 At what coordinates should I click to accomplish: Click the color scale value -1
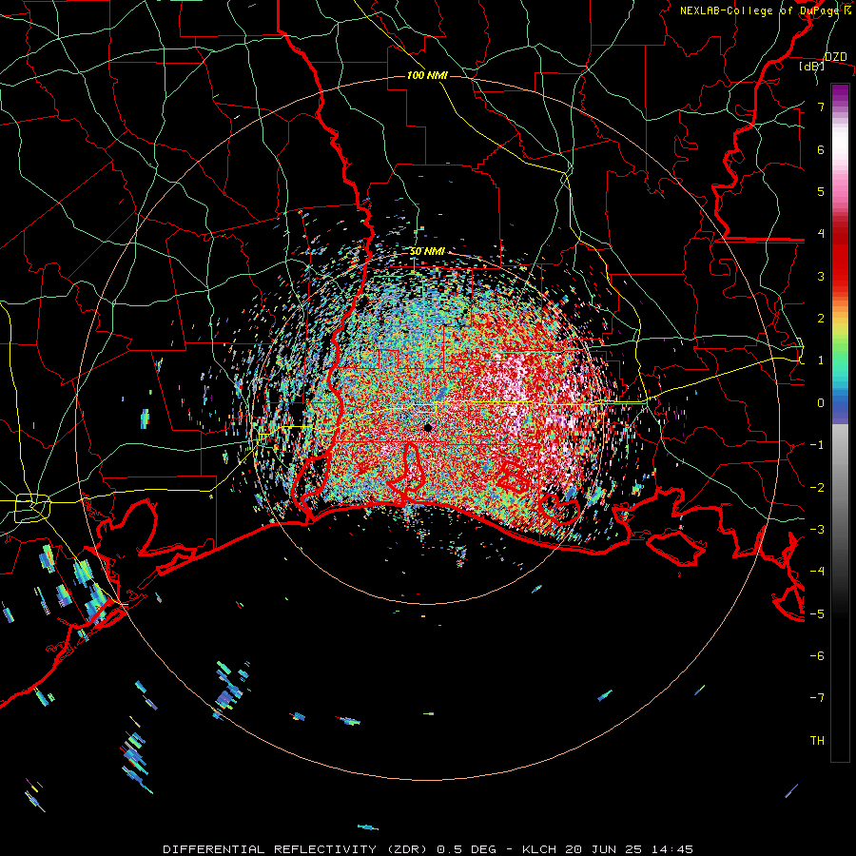(817, 445)
